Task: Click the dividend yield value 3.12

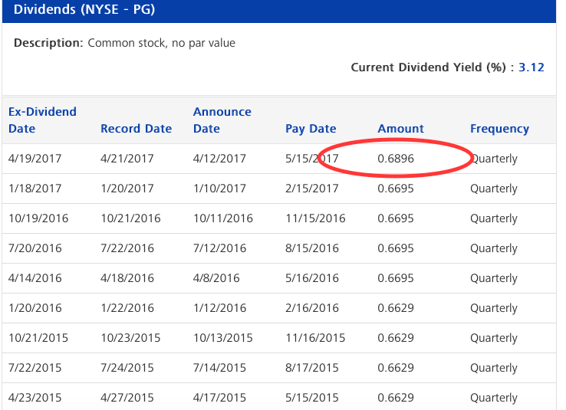Action: 531,67
